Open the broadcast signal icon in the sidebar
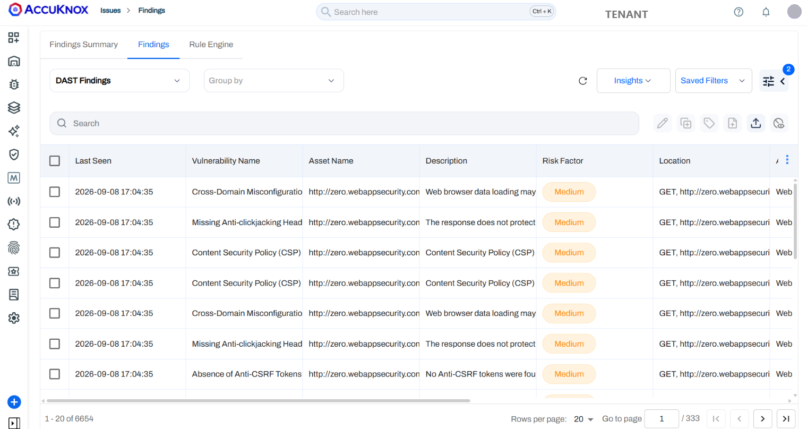 [14, 201]
